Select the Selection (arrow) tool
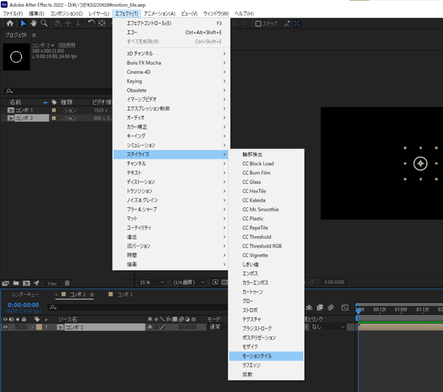The width and height of the screenshot is (443, 392). click(23, 23)
